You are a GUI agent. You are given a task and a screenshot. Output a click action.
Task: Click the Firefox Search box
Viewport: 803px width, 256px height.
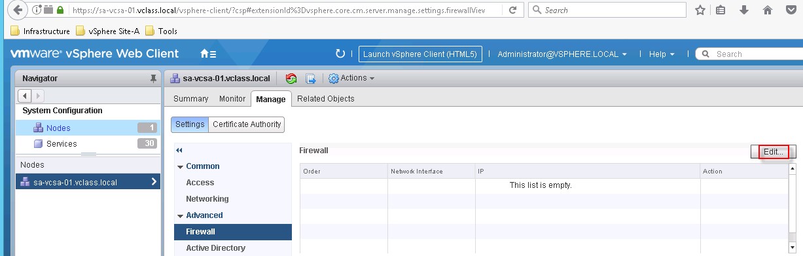(607, 10)
